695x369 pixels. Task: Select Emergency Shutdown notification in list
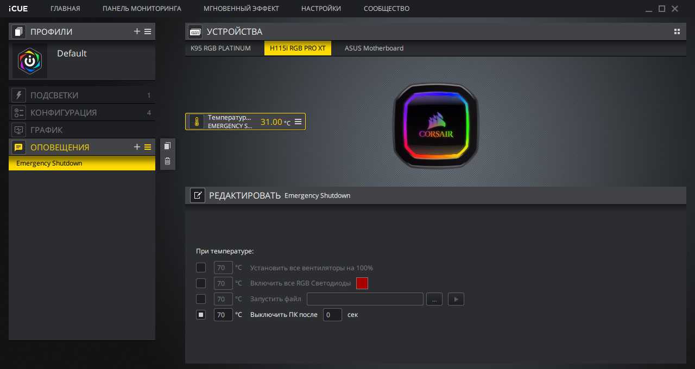coord(81,163)
